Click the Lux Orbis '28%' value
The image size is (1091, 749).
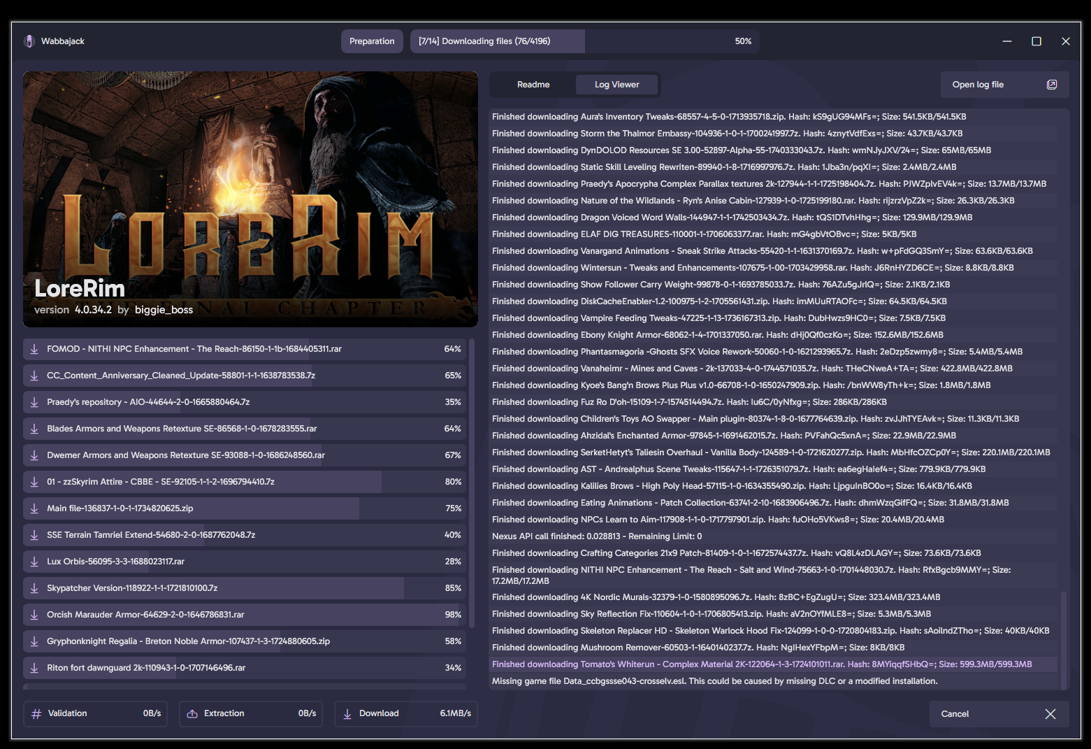(x=453, y=562)
